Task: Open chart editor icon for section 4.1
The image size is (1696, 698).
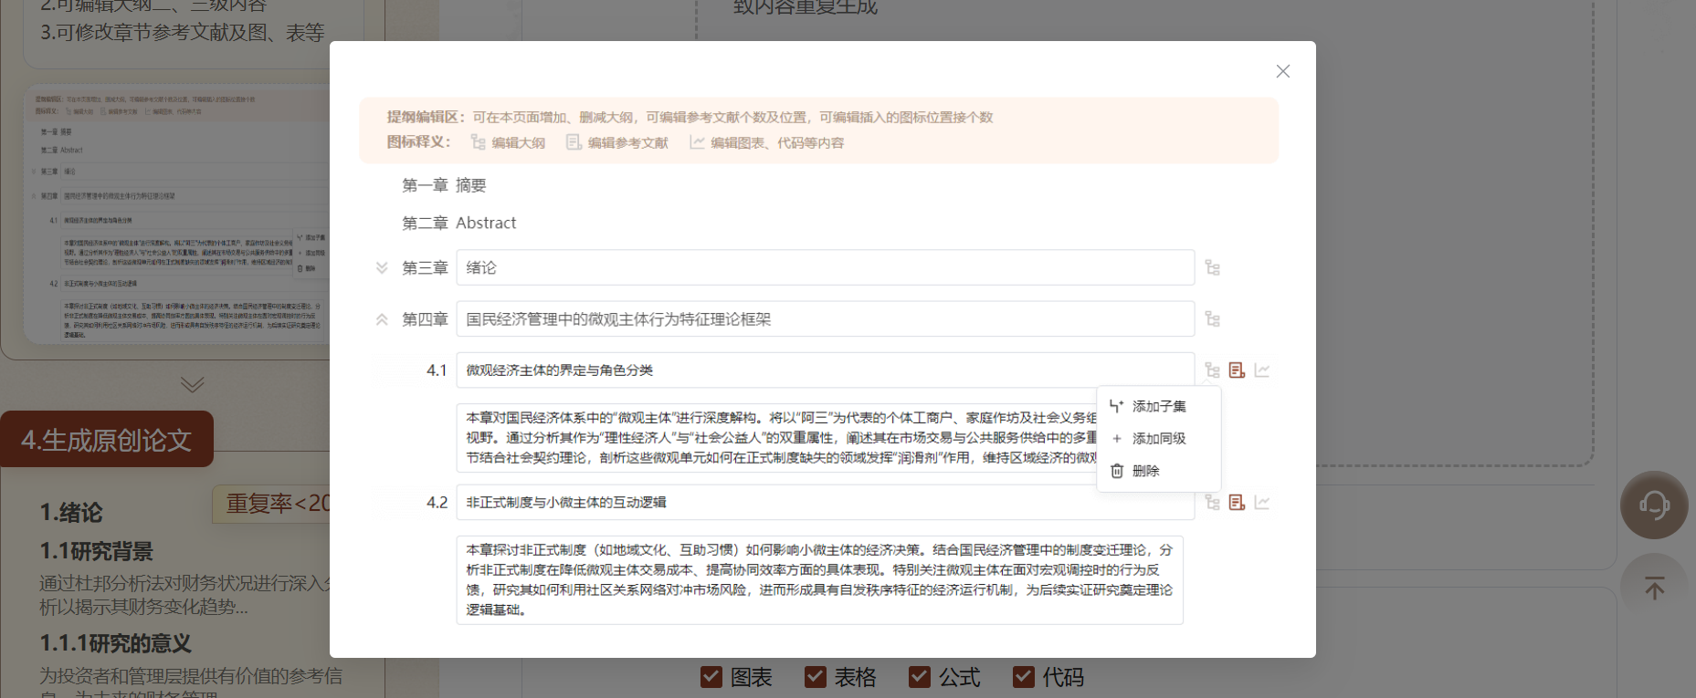Action: (x=1261, y=370)
